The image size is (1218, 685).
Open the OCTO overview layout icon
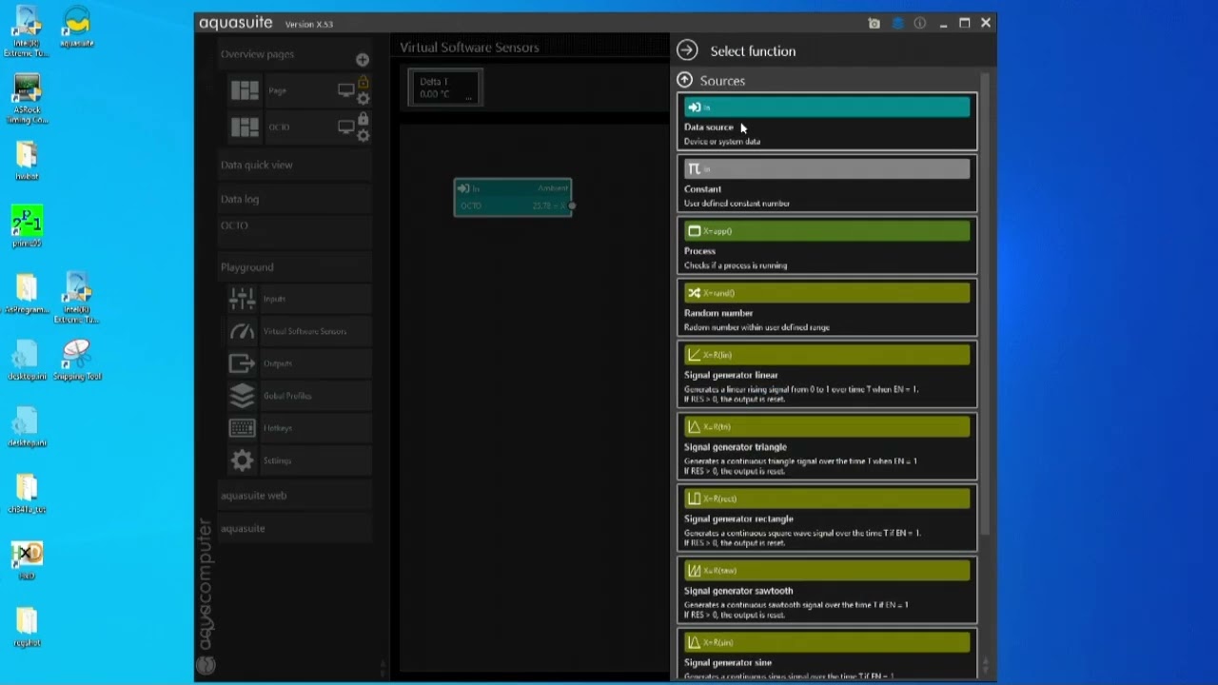(x=245, y=127)
